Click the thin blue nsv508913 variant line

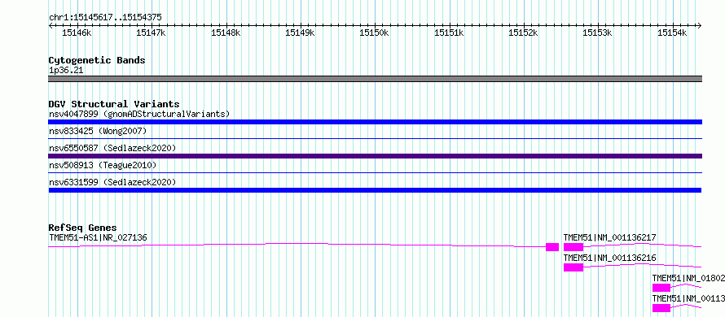[376, 172]
